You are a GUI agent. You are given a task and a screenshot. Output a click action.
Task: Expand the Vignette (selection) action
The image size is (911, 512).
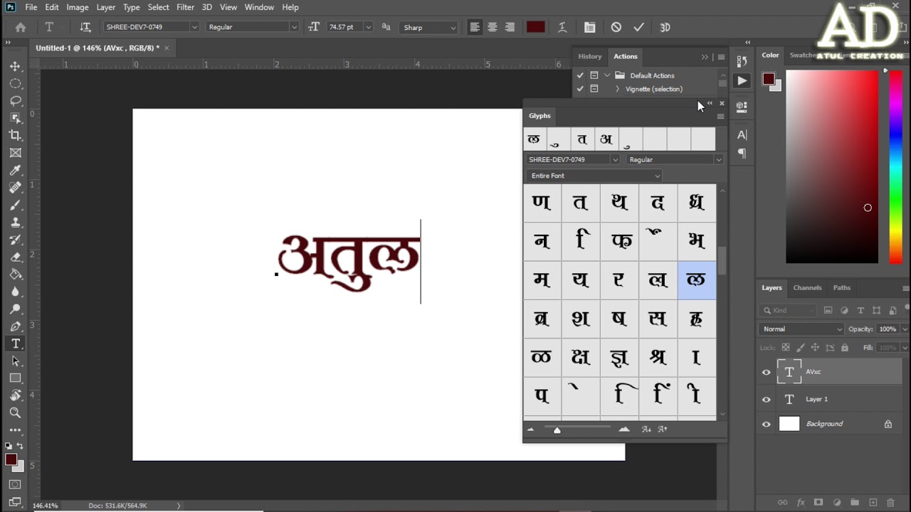(x=617, y=89)
